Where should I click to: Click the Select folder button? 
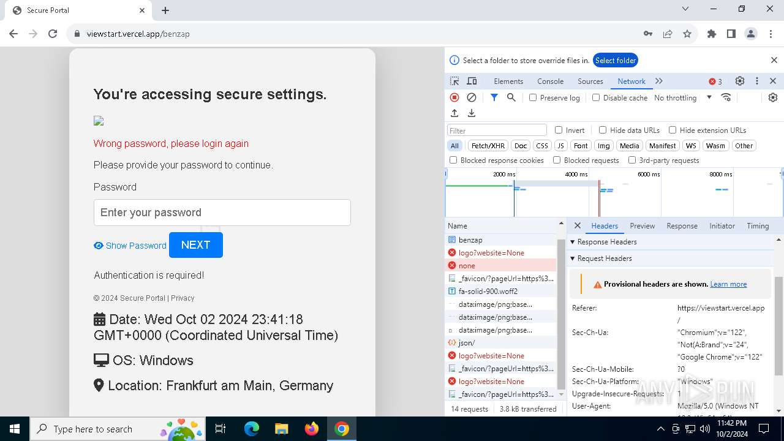click(616, 60)
